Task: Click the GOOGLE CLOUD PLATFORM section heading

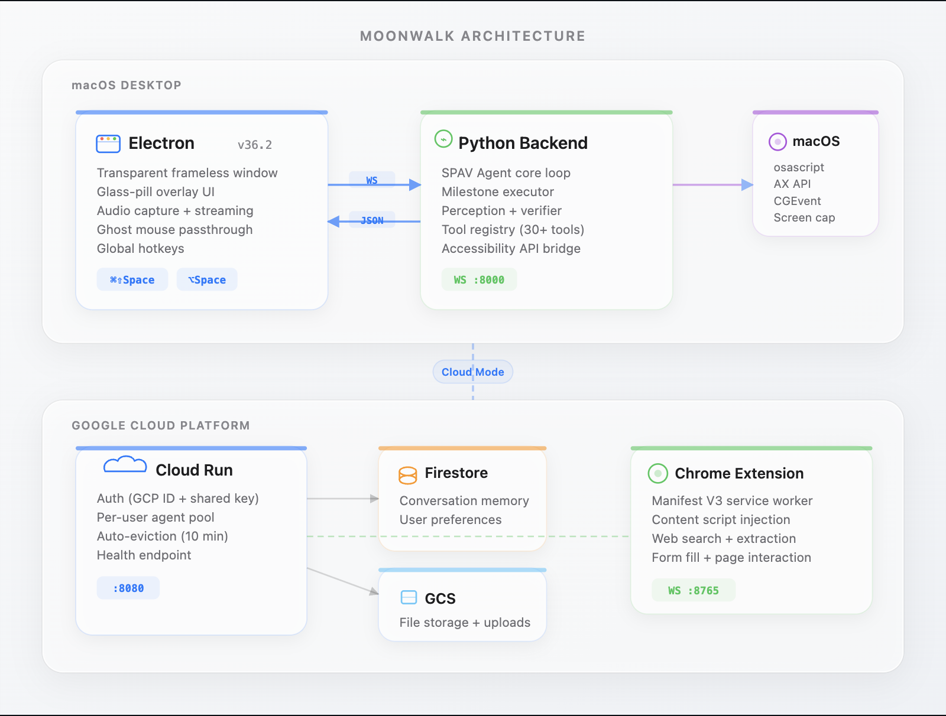Action: (161, 425)
